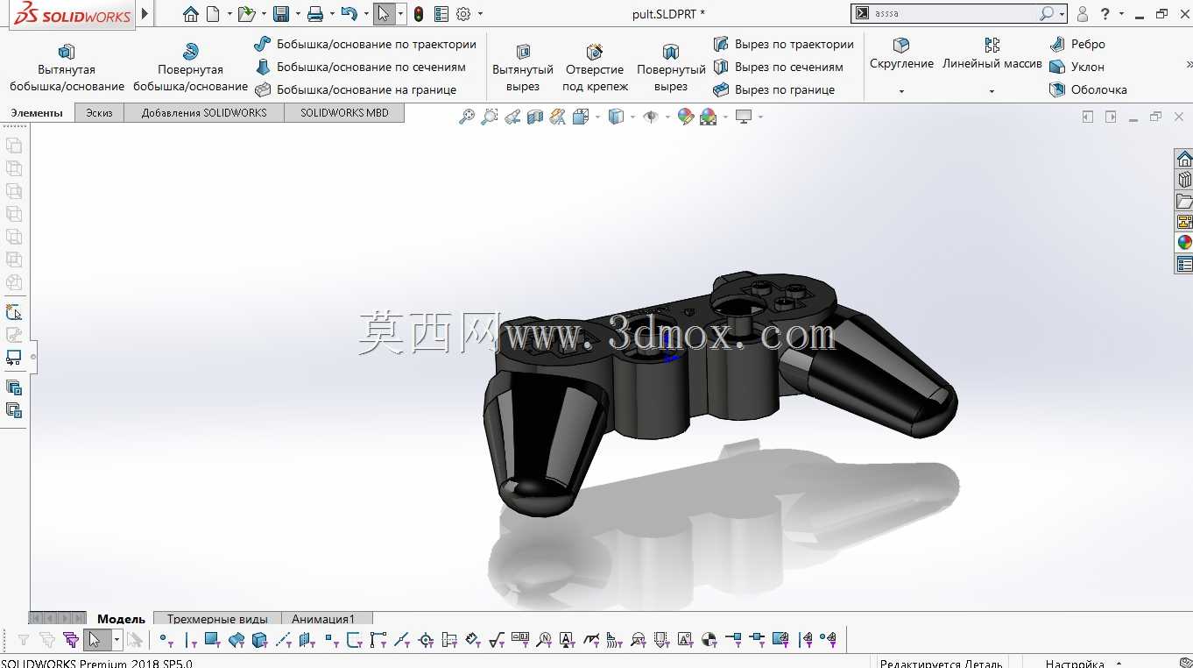Click Previous View icon
The image size is (1193, 668).
[512, 117]
